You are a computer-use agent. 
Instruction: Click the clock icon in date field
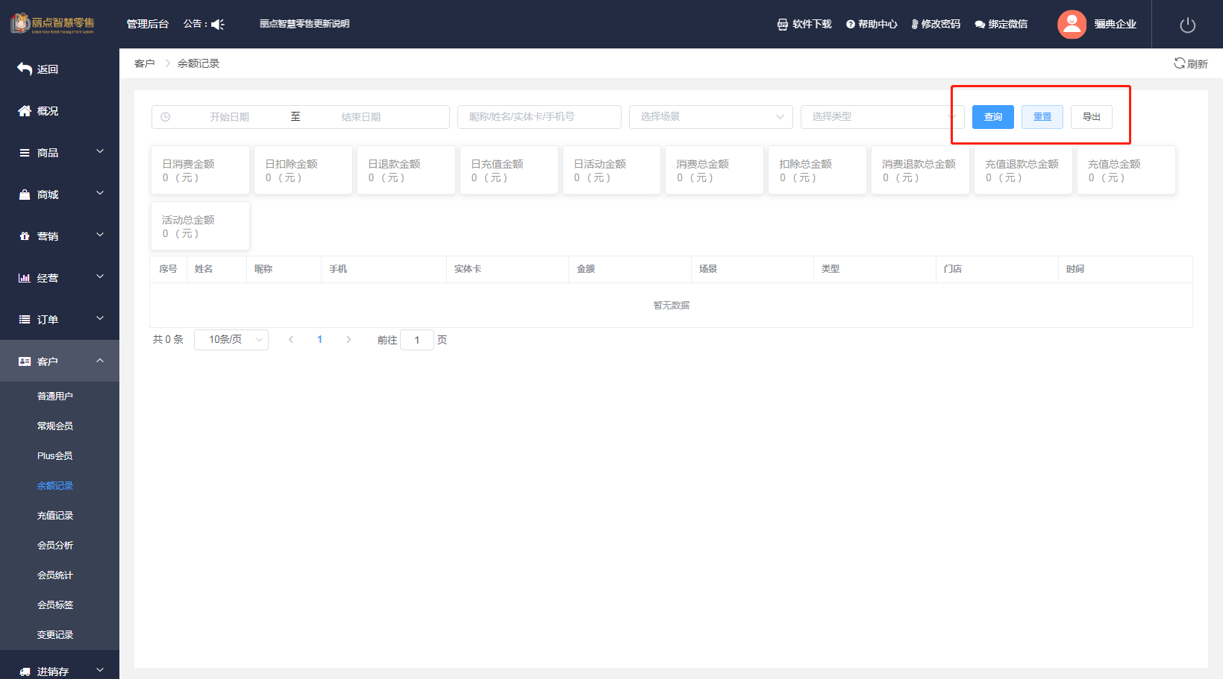[x=166, y=117]
